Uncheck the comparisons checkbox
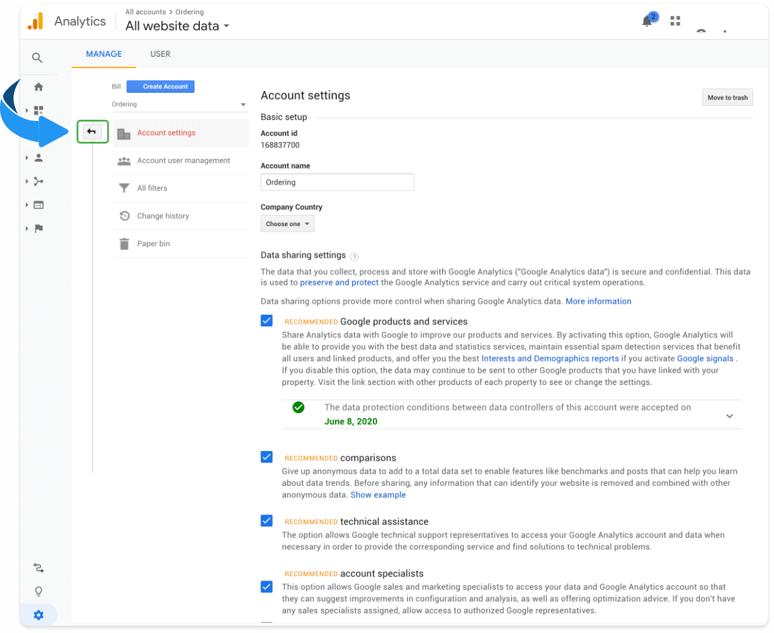The width and height of the screenshot is (774, 633). coord(267,457)
